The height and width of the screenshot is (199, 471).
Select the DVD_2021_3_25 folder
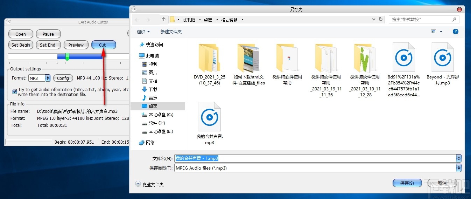pyautogui.click(x=210, y=64)
